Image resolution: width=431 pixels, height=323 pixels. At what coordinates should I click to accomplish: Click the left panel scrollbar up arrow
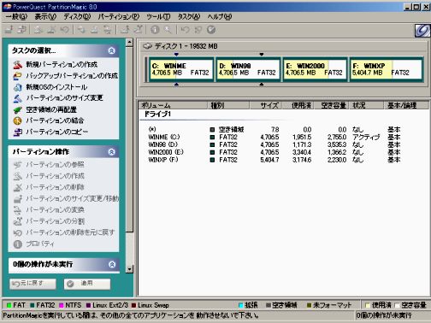pos(129,43)
